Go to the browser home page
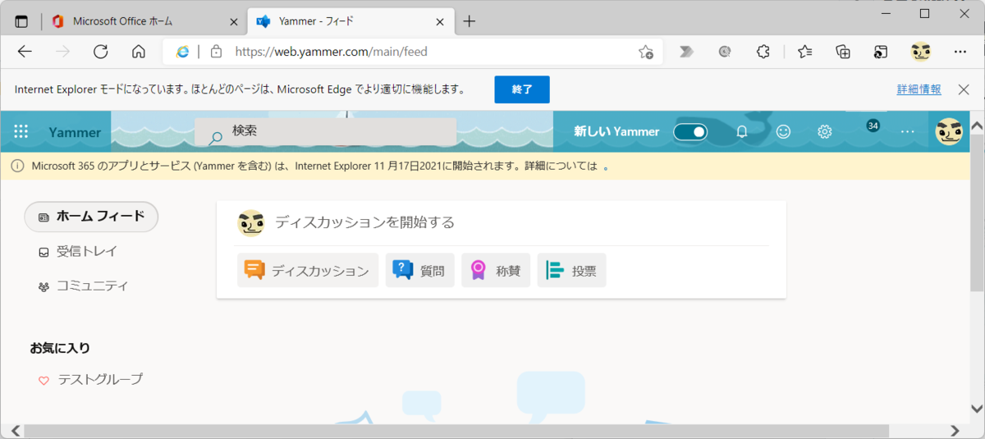The image size is (985, 439). point(139,52)
